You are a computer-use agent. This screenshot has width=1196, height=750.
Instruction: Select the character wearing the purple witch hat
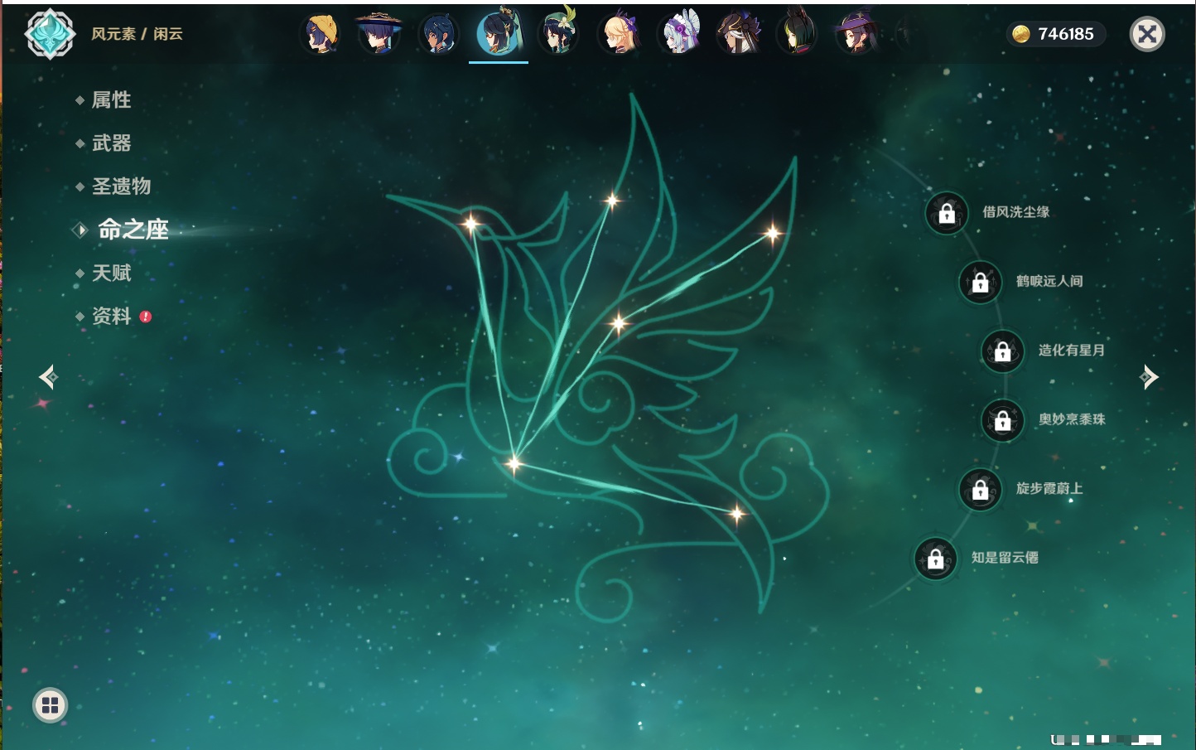(x=856, y=34)
